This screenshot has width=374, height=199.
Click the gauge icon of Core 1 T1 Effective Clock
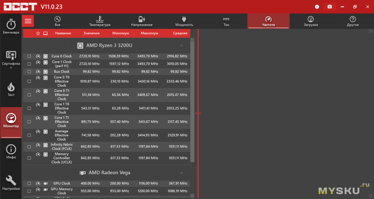(x=38, y=118)
